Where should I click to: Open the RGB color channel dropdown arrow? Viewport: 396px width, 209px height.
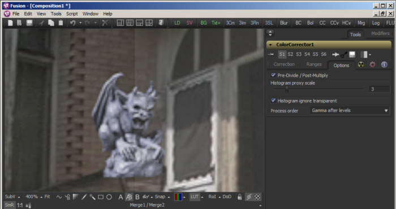click(184, 197)
